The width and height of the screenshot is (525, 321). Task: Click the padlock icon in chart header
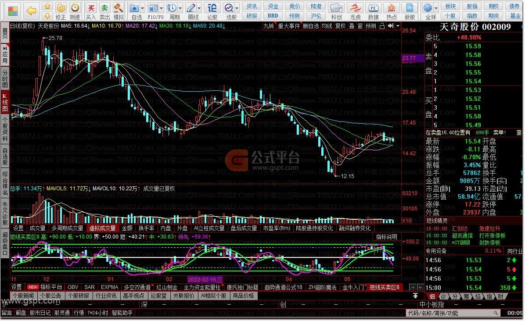tap(382, 26)
